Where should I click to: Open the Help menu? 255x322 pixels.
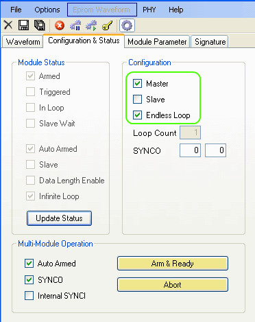(176, 10)
